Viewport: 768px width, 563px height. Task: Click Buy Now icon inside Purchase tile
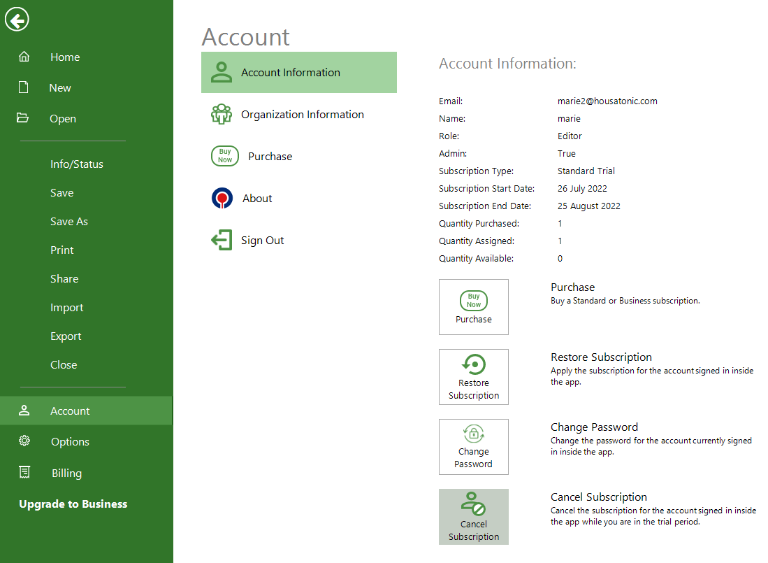(x=474, y=300)
